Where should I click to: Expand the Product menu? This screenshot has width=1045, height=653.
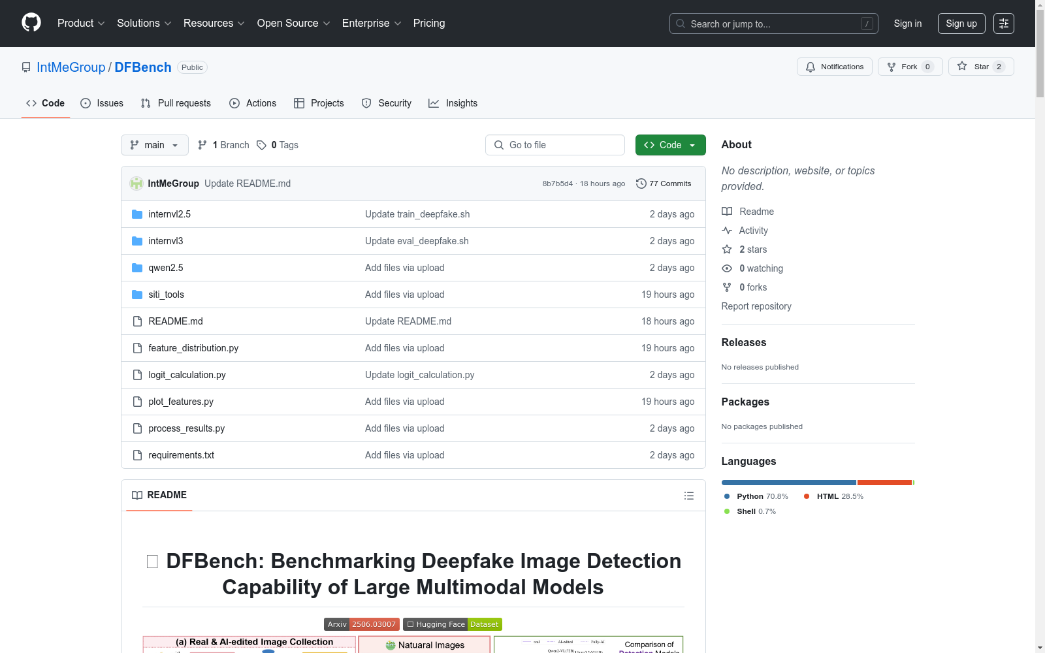[x=81, y=24]
